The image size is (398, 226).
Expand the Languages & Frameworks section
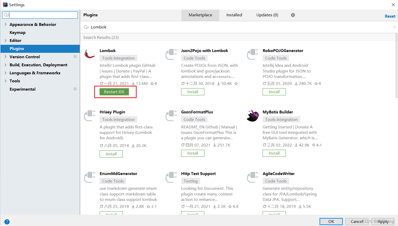point(5,73)
